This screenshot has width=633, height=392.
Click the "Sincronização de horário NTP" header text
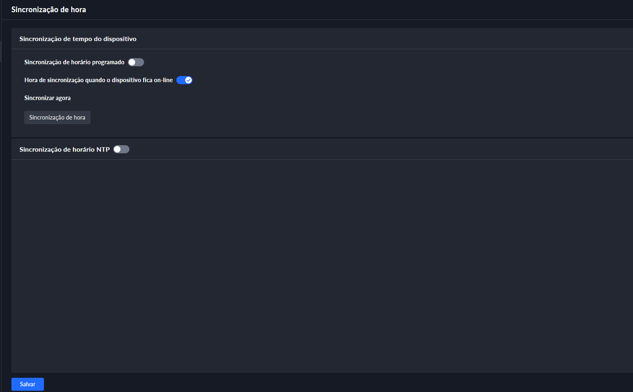[64, 150]
